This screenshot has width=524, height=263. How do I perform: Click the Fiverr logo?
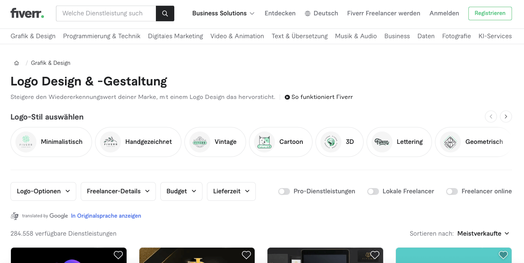27,13
